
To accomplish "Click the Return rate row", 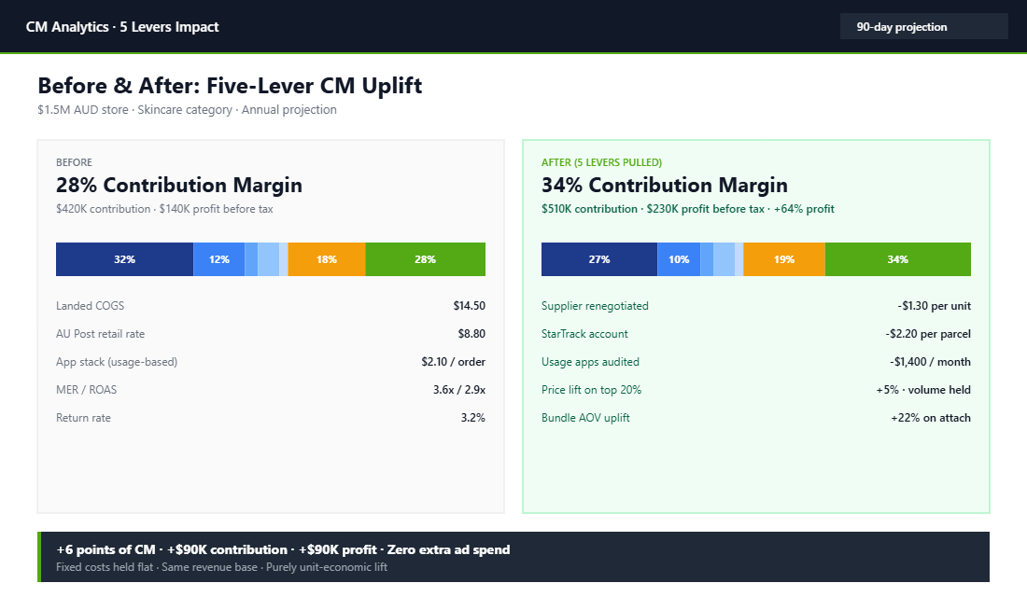I will pyautogui.click(x=84, y=417).
